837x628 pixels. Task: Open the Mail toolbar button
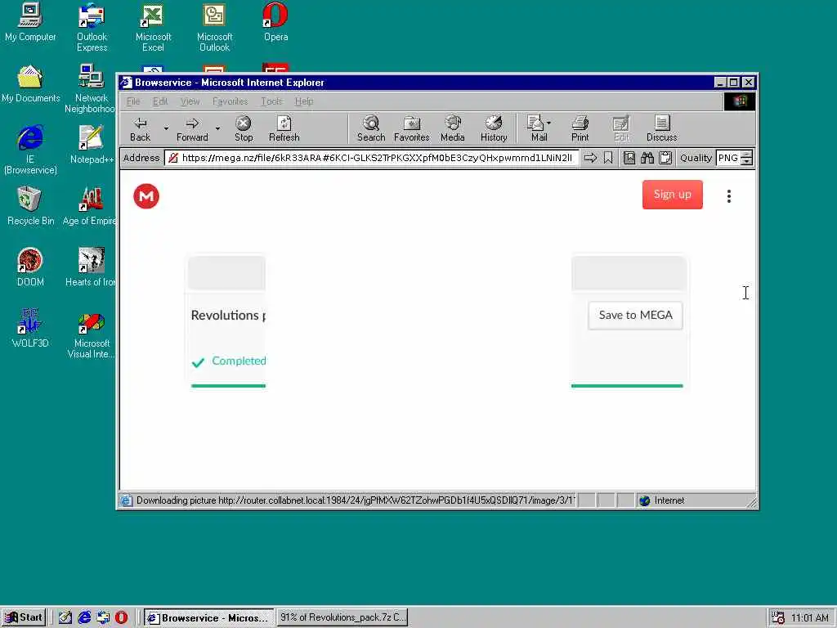(x=539, y=129)
